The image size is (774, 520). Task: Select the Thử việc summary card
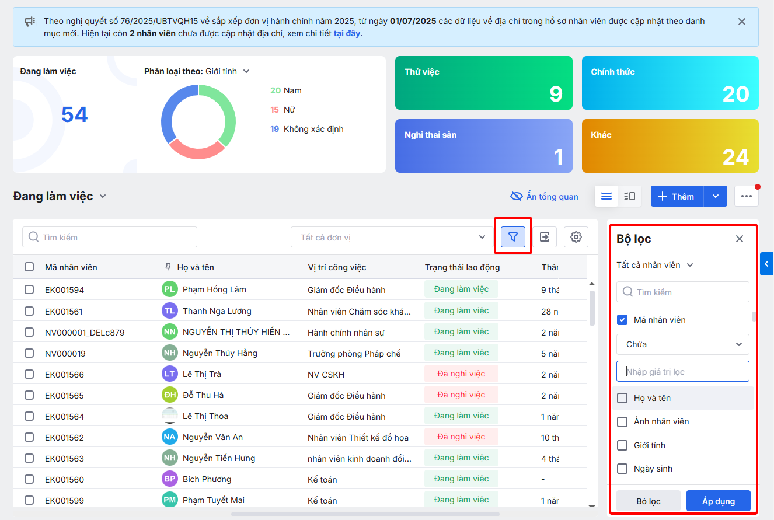click(483, 83)
